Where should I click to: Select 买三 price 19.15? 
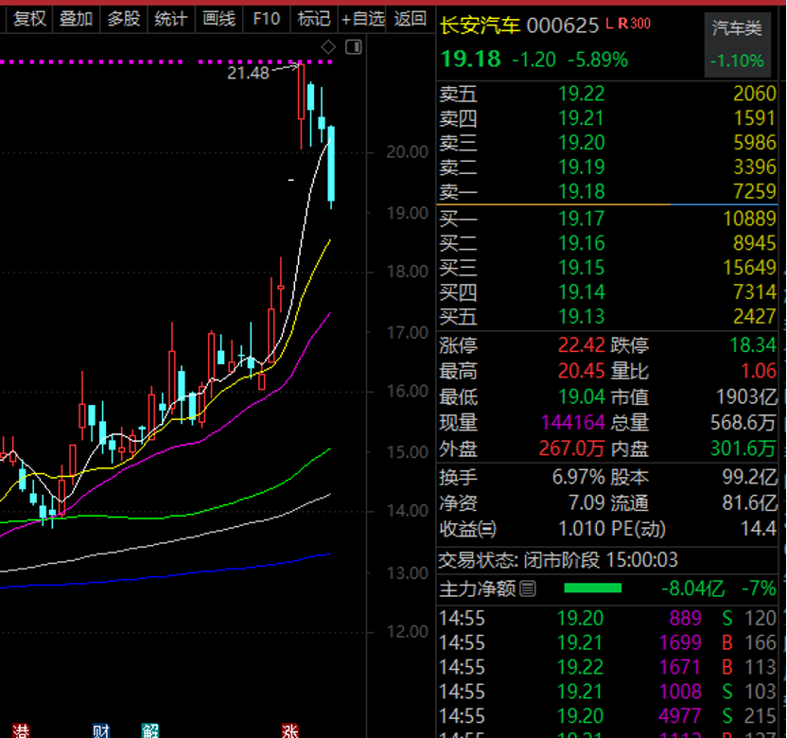(582, 268)
